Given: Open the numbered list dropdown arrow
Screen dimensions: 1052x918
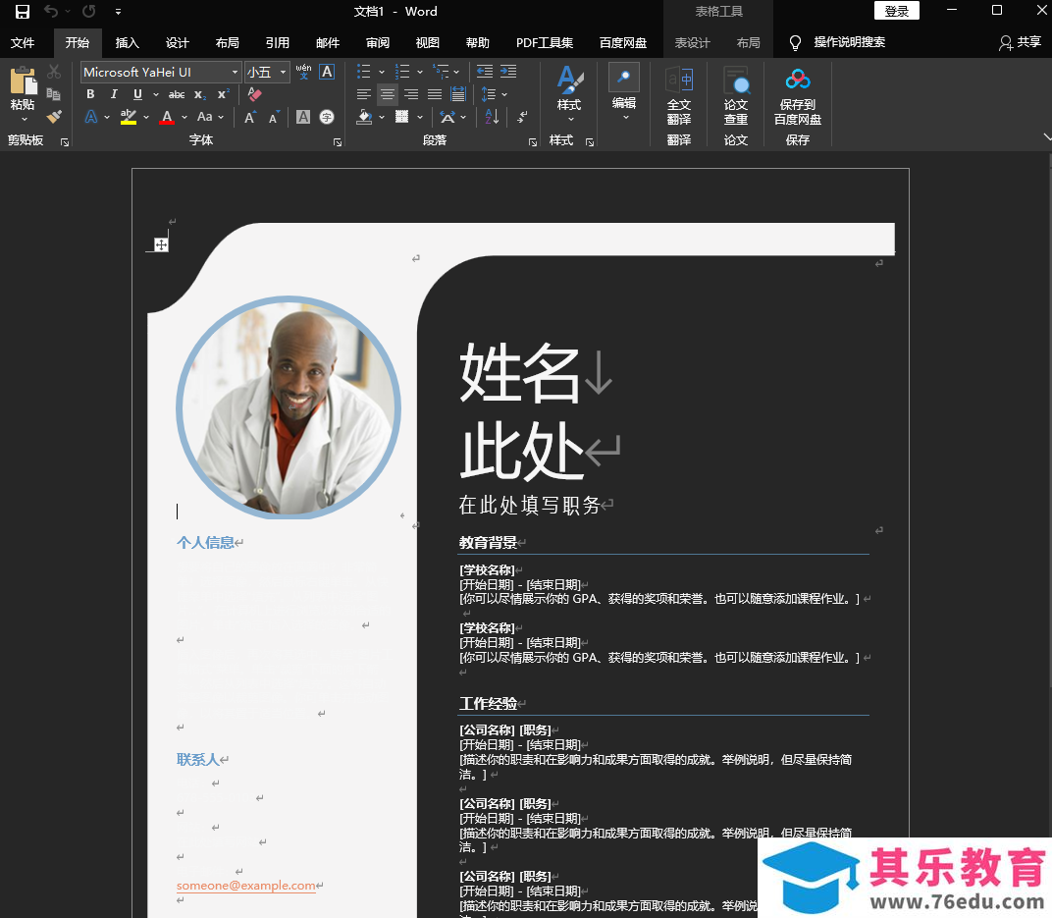Looking at the screenshot, I should point(420,72).
